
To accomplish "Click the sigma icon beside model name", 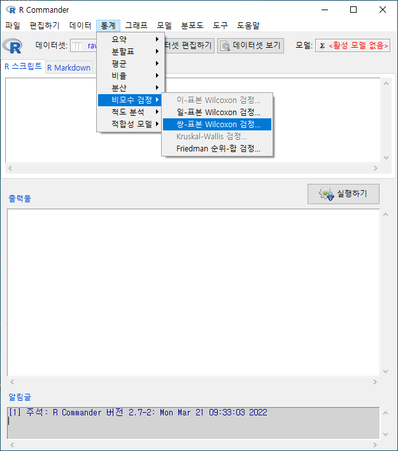I will [322, 46].
